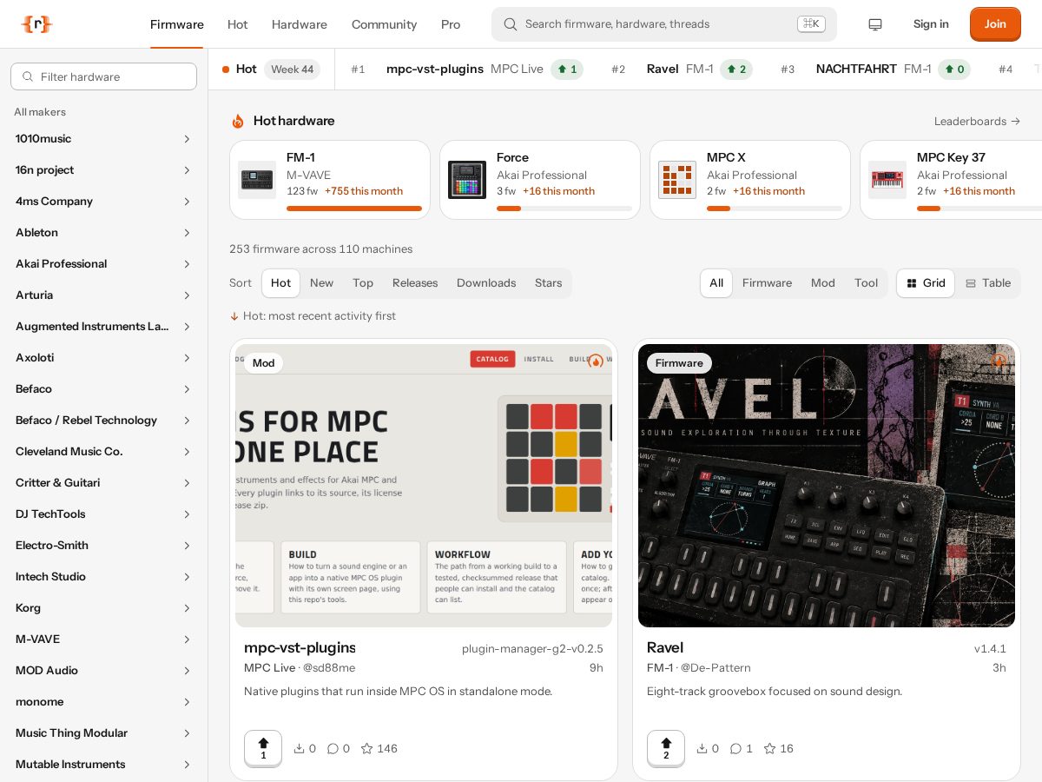The image size is (1042, 782).
Task: Click star icon showing 146
Action: point(366,748)
